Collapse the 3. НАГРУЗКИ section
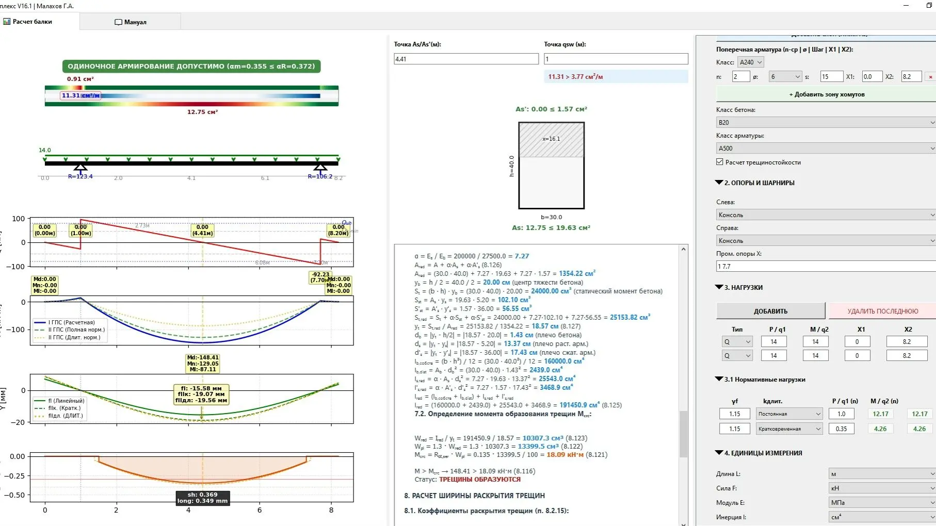 [719, 287]
